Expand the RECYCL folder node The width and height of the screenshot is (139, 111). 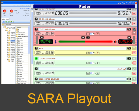[x=7, y=54]
